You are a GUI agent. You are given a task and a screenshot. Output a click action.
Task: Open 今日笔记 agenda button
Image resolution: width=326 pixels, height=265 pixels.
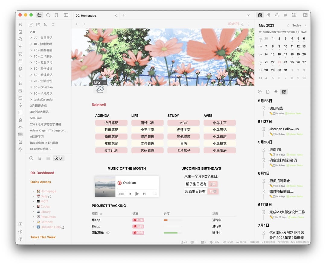point(111,123)
